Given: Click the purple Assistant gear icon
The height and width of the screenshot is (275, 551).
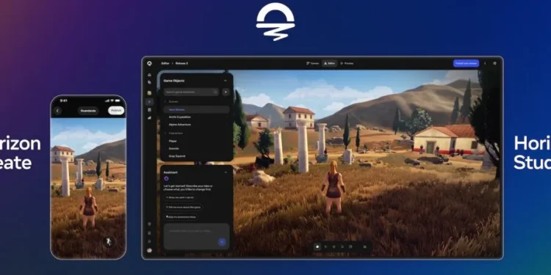Looking at the screenshot, I should tap(166, 178).
